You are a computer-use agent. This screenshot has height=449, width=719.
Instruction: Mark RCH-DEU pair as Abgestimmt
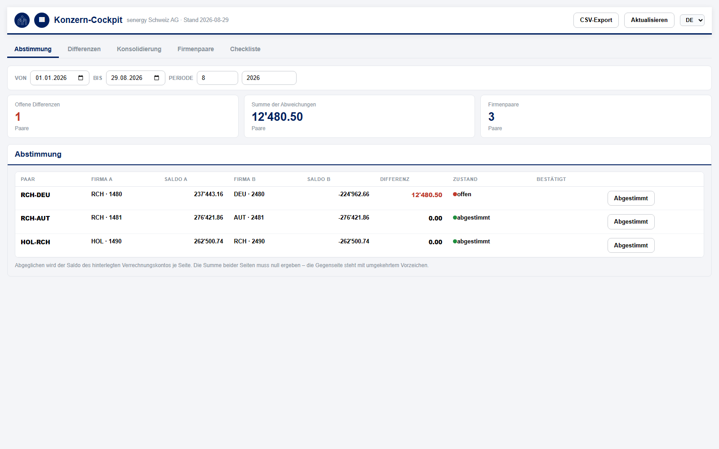[631, 198]
